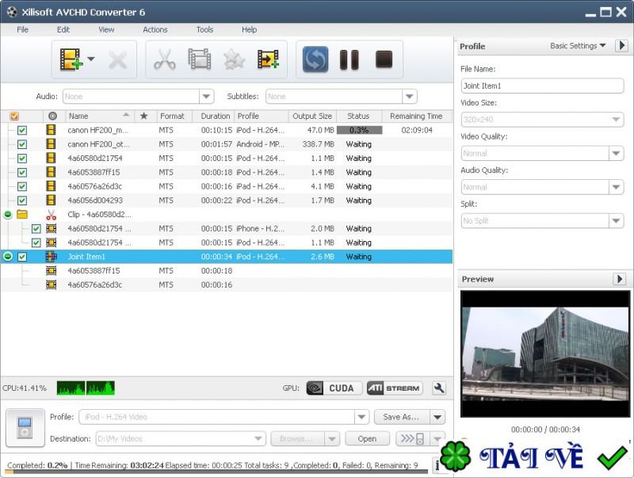The height and width of the screenshot is (478, 634).
Task: Click the CUDA GPU acceleration button
Action: click(334, 388)
